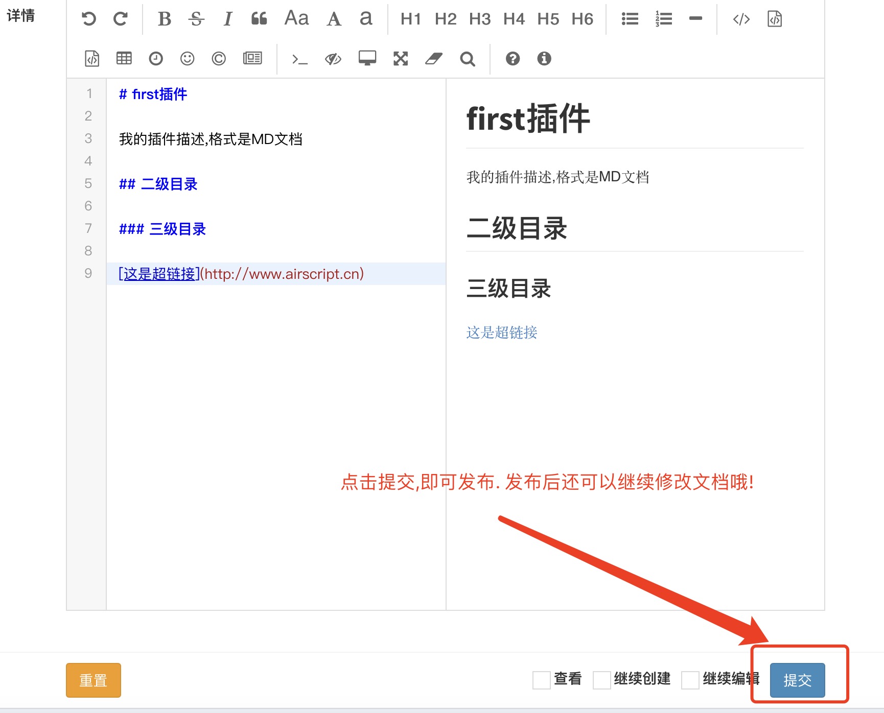The height and width of the screenshot is (713, 884).
Task: Apply strikethrough formatting
Action: [196, 19]
